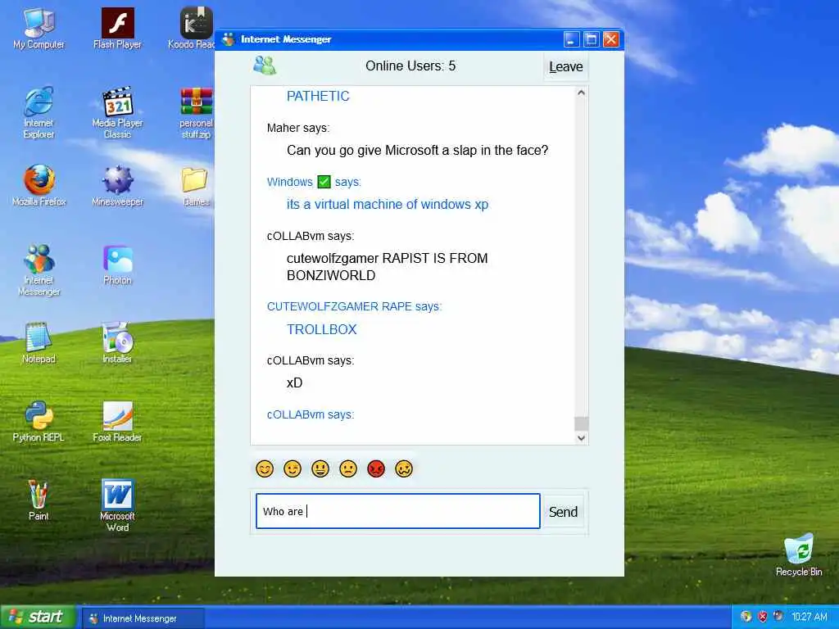Click 'Maher says:' sender label
Image resolution: width=839 pixels, height=629 pixels.
pyautogui.click(x=298, y=128)
